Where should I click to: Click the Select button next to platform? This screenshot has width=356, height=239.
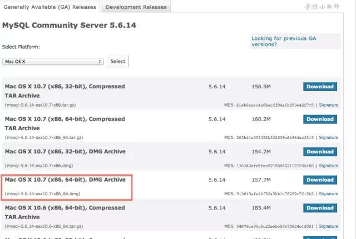pos(117,61)
